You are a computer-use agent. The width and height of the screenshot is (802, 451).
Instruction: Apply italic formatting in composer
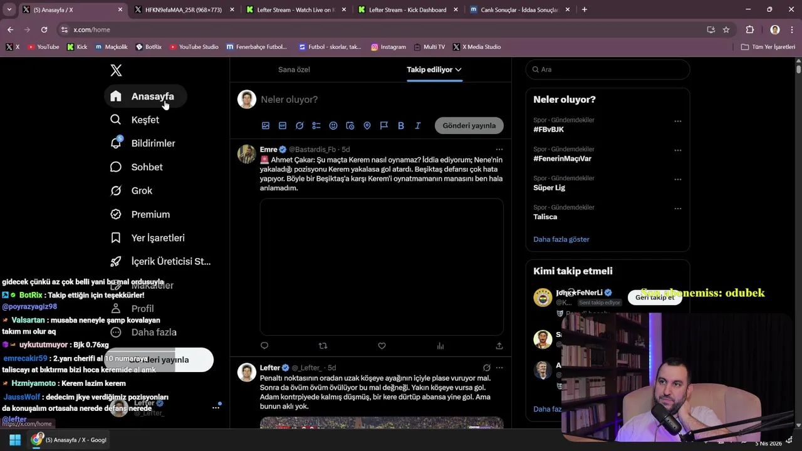point(418,125)
